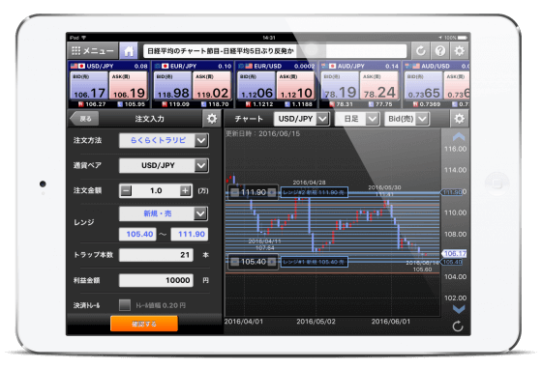542x368 pixels.
Task: Decrease order amount with minus button
Action: click(126, 190)
